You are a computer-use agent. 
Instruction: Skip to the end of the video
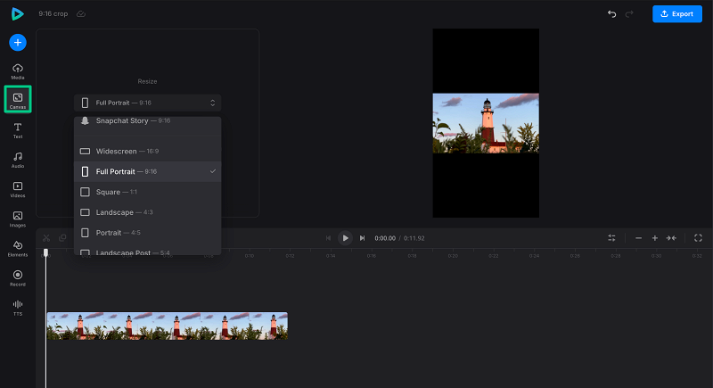362,238
